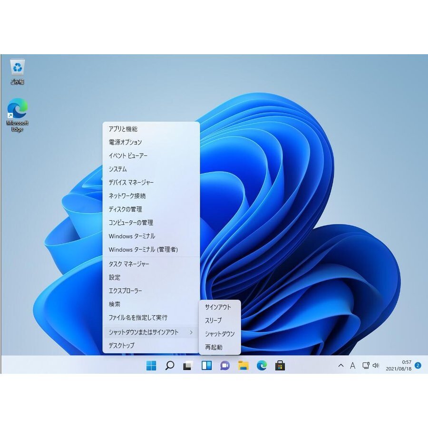Viewport: 428px width, 428px height.
Task: Open the volume control speaker icon
Action: click(377, 365)
